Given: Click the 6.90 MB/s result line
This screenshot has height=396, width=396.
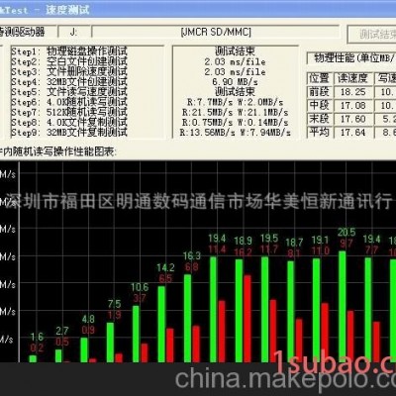Looking at the screenshot, I should (235, 82).
